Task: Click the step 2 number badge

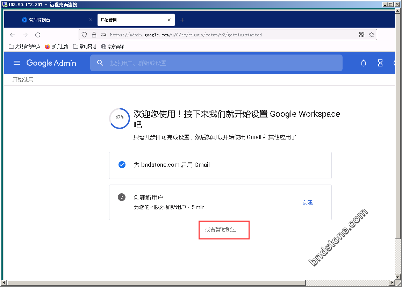Action: click(x=122, y=197)
